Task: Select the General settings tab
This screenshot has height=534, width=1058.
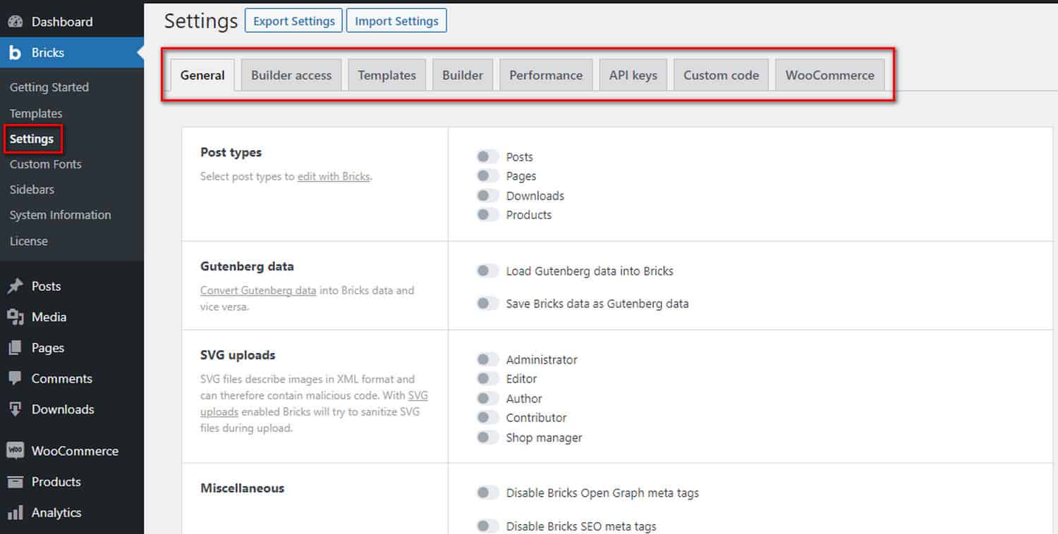Action: (202, 75)
